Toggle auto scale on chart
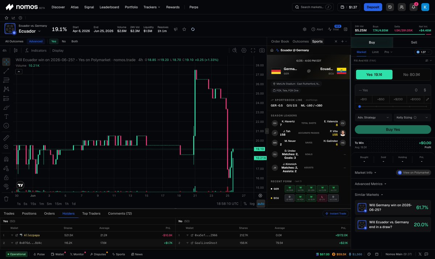This screenshot has width=435, height=259. click(261, 204)
